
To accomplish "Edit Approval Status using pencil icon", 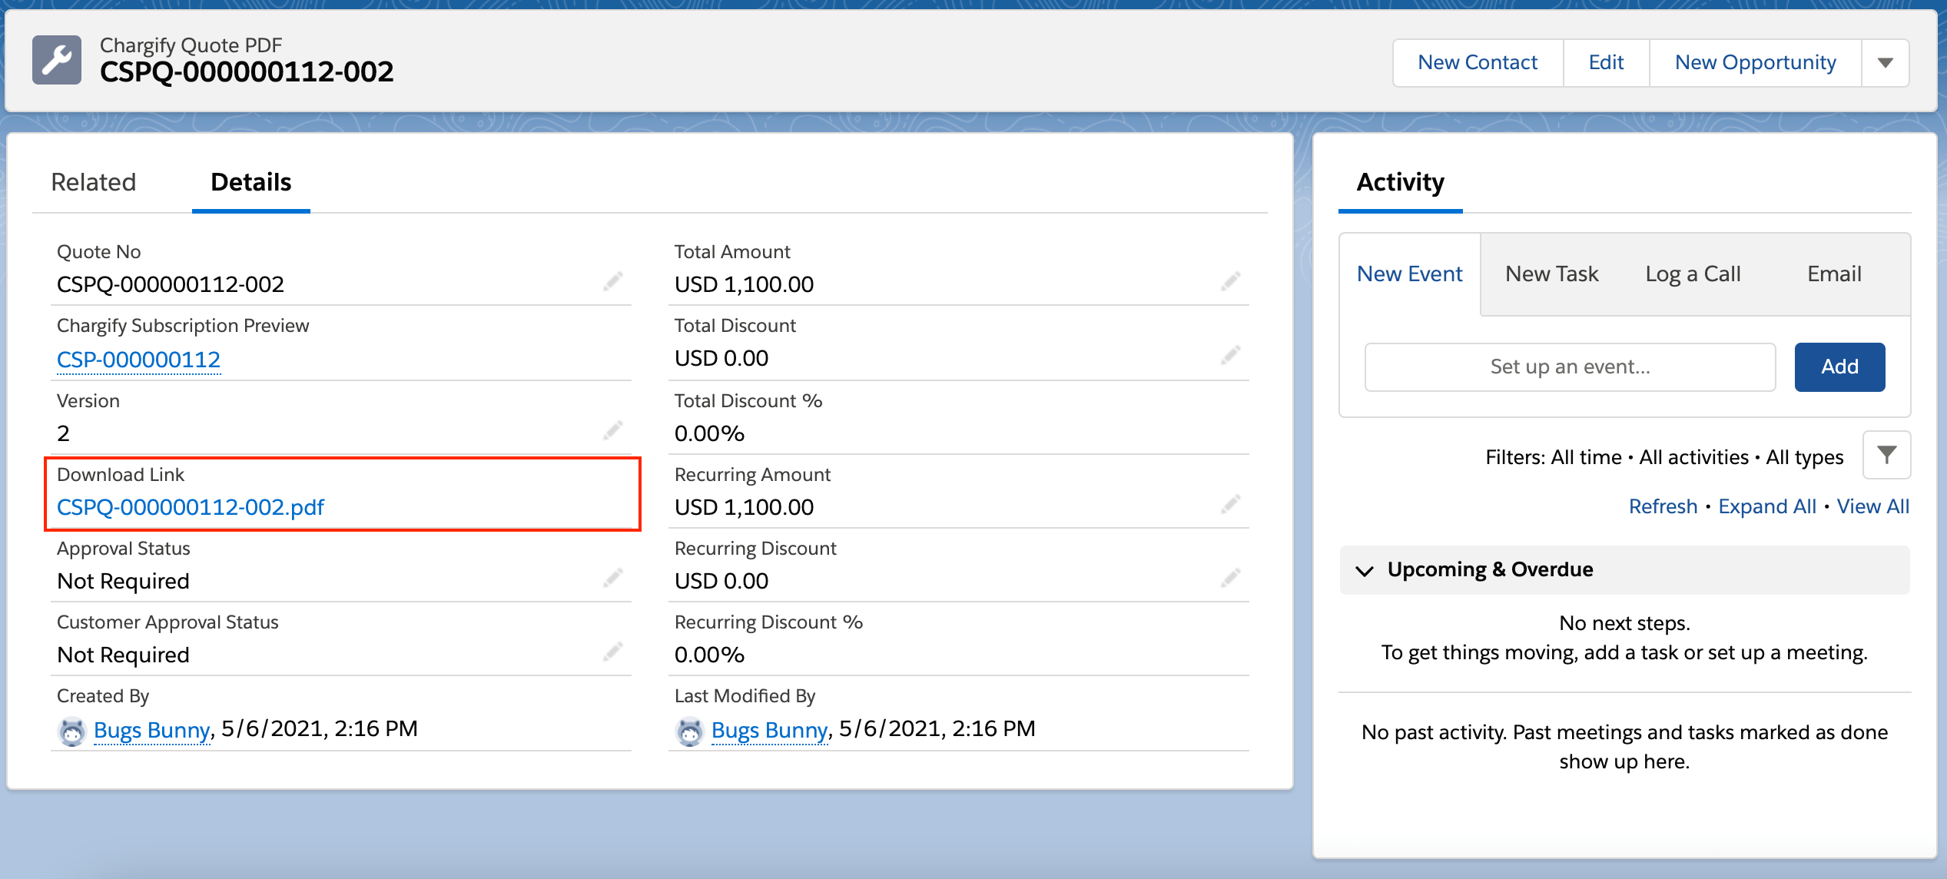I will tap(612, 579).
